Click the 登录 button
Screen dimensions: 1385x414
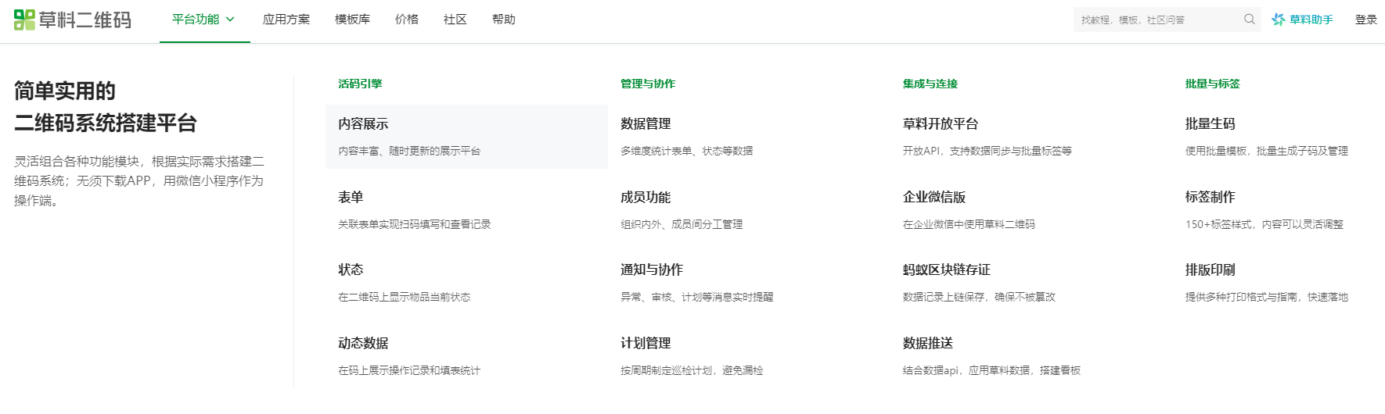point(1366,20)
